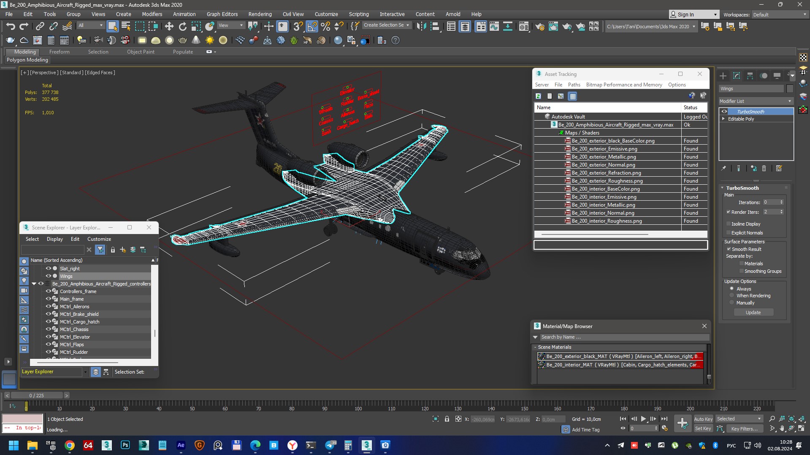Click the Sign In button
This screenshot has width=810, height=455.
[x=694, y=14]
